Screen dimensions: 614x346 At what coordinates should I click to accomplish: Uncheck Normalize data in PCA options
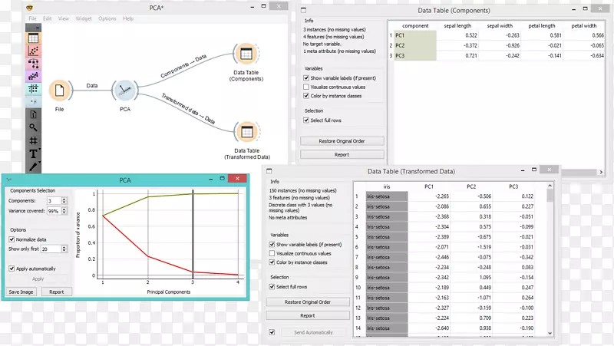pyautogui.click(x=12, y=239)
